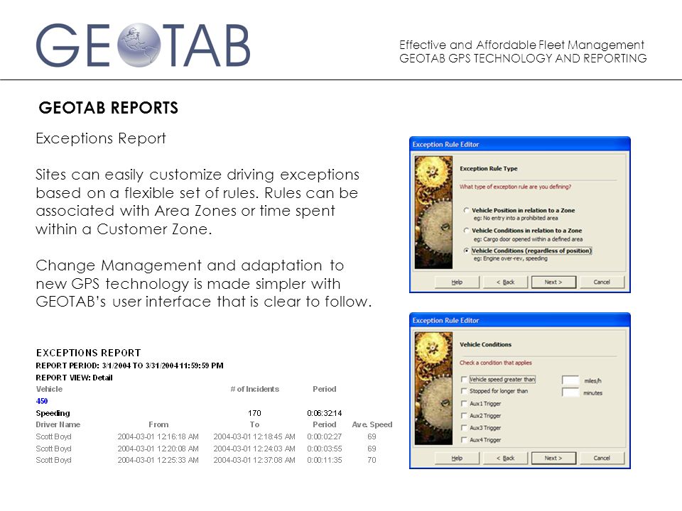Click Next in Vehicle Conditions dialog
682x511 pixels.
click(553, 458)
